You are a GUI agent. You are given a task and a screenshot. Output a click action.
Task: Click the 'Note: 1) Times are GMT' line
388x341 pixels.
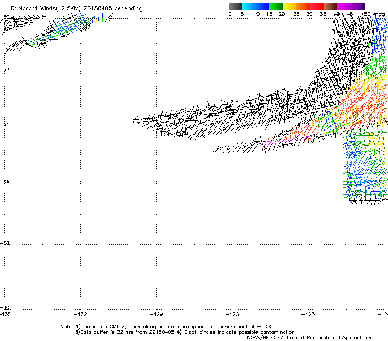(166, 327)
